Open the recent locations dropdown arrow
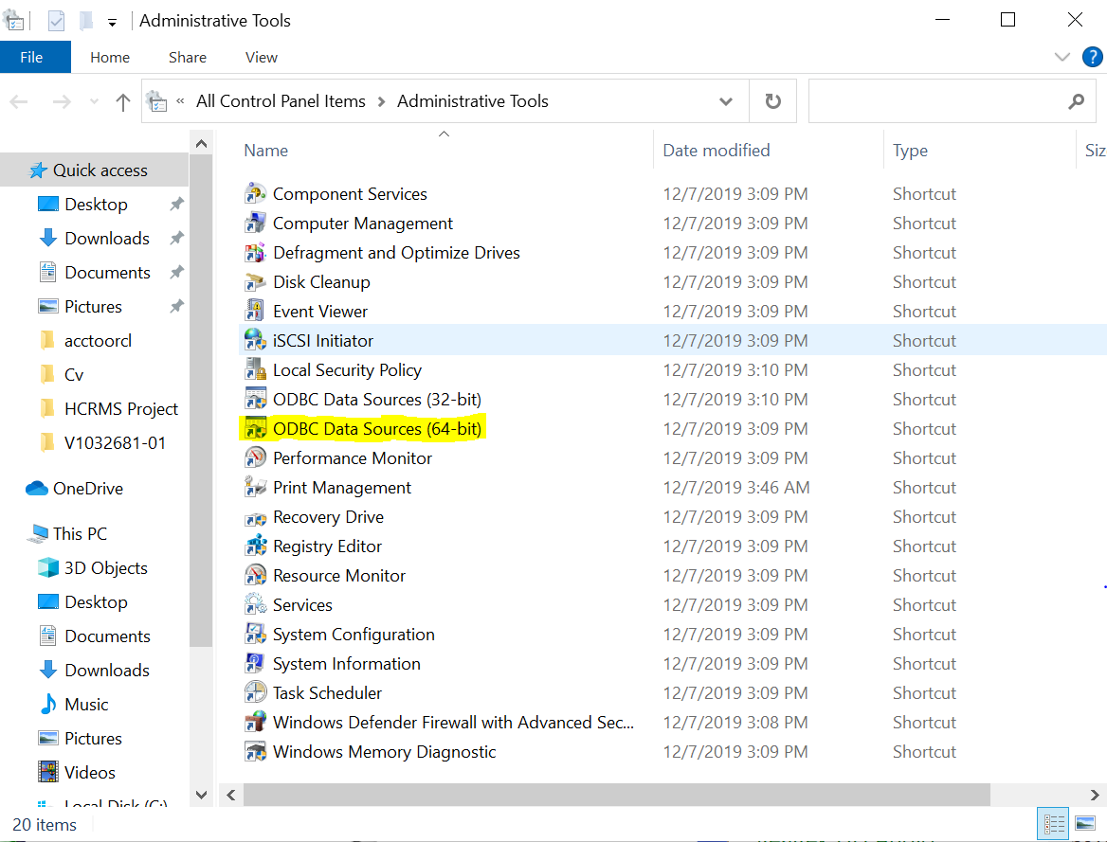This screenshot has height=842, width=1107. [x=94, y=101]
